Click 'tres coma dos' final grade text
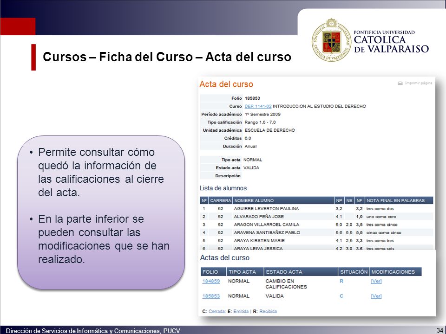Image resolution: width=446 pixels, height=334 pixels. (x=380, y=208)
